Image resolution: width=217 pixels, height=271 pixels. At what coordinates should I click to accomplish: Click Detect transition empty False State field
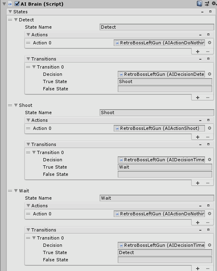pos(165,89)
